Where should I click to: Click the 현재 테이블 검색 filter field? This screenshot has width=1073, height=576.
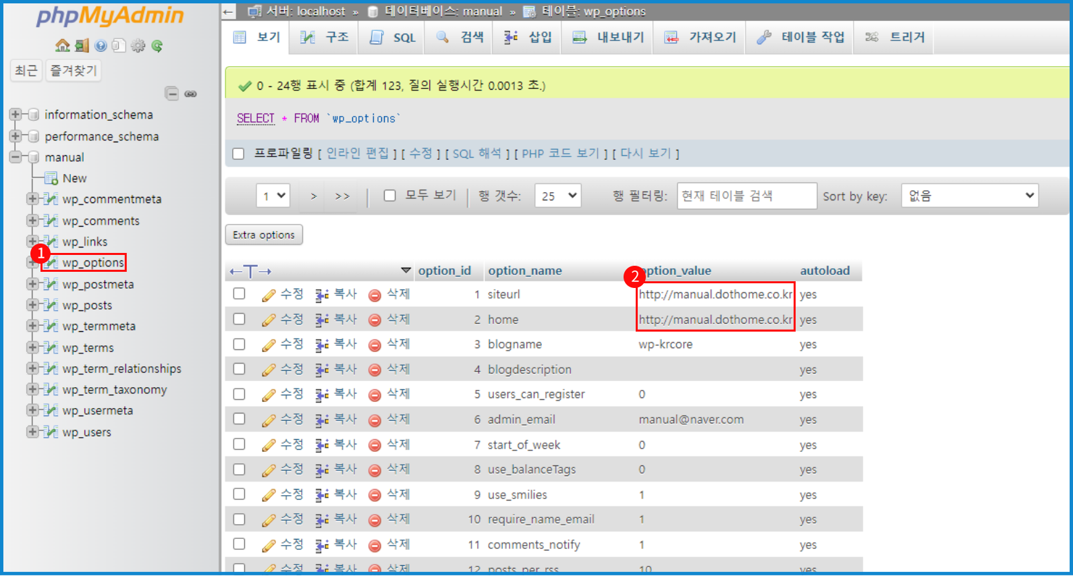[746, 196]
